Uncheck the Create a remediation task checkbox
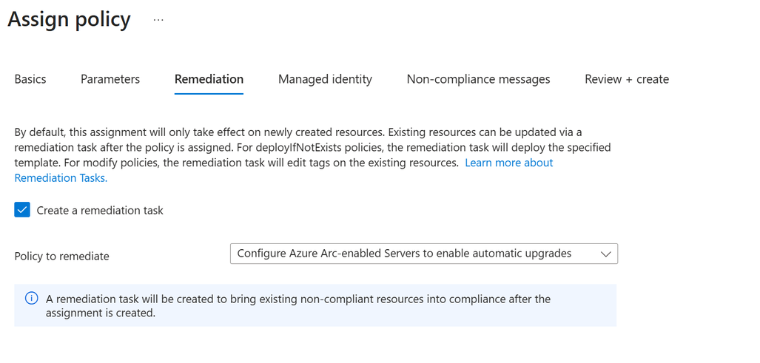Image resolution: width=760 pixels, height=363 pixels. click(x=22, y=210)
